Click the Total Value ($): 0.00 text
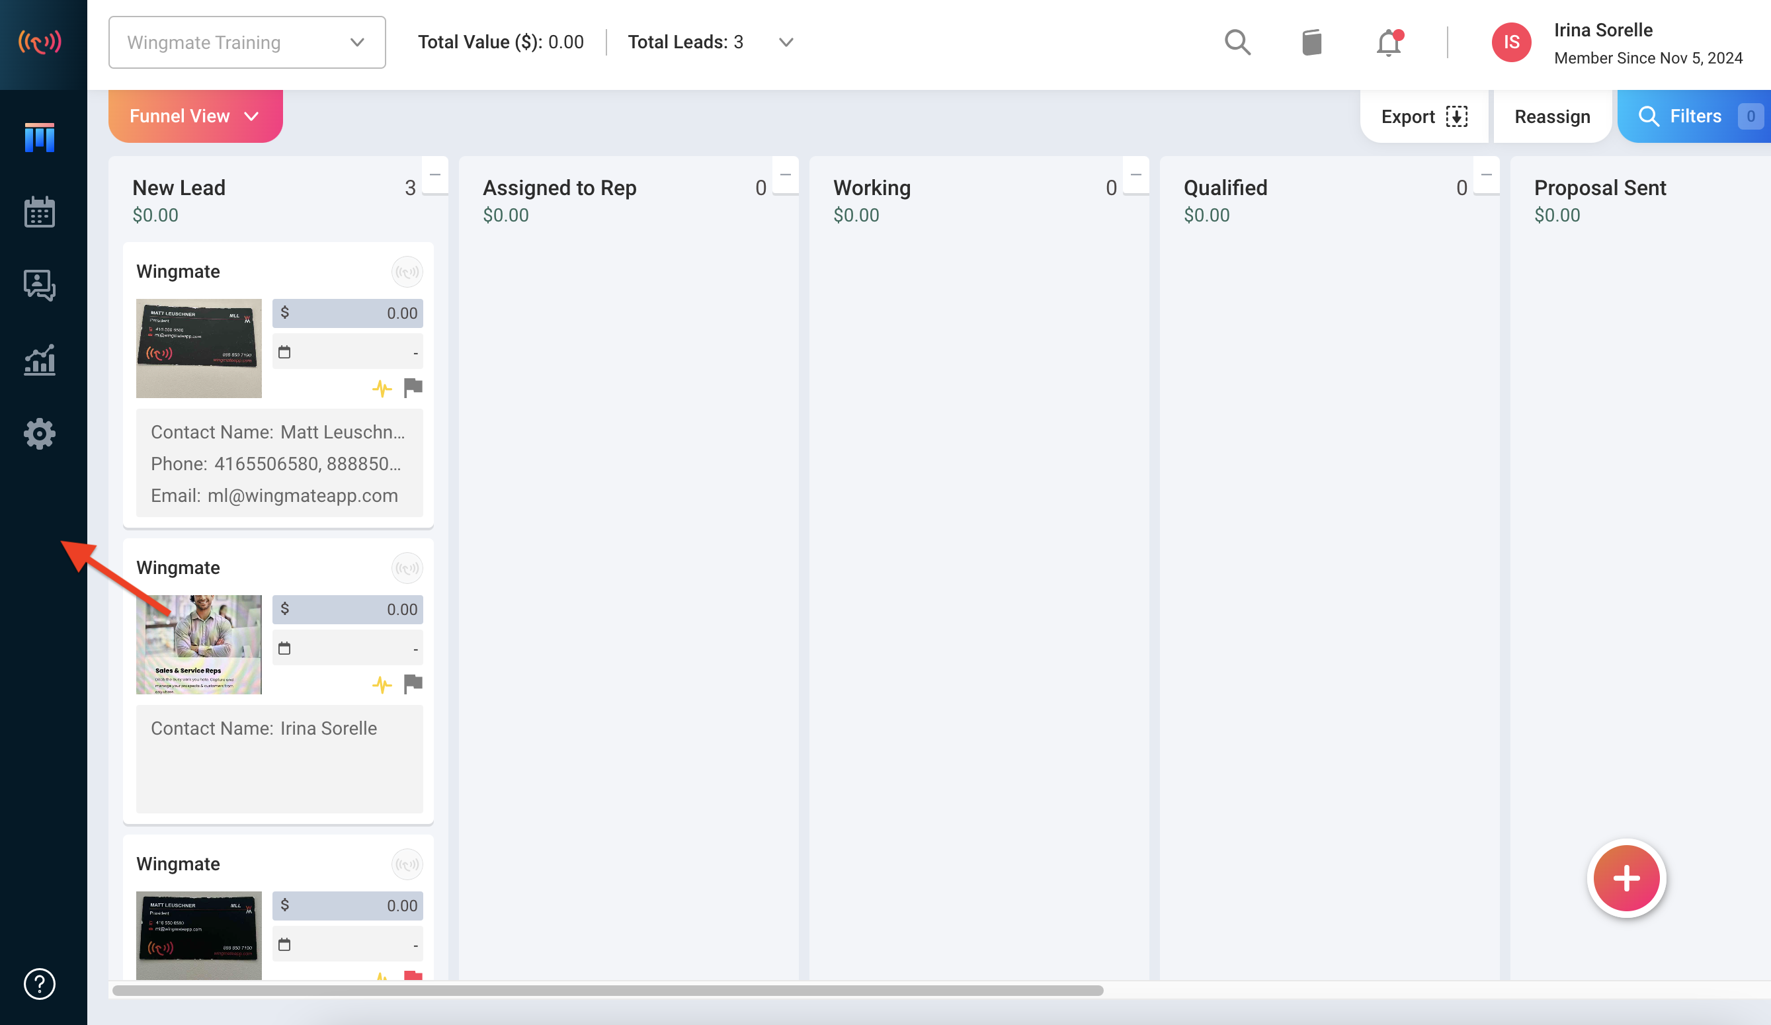Viewport: 1771px width, 1025px height. point(501,42)
